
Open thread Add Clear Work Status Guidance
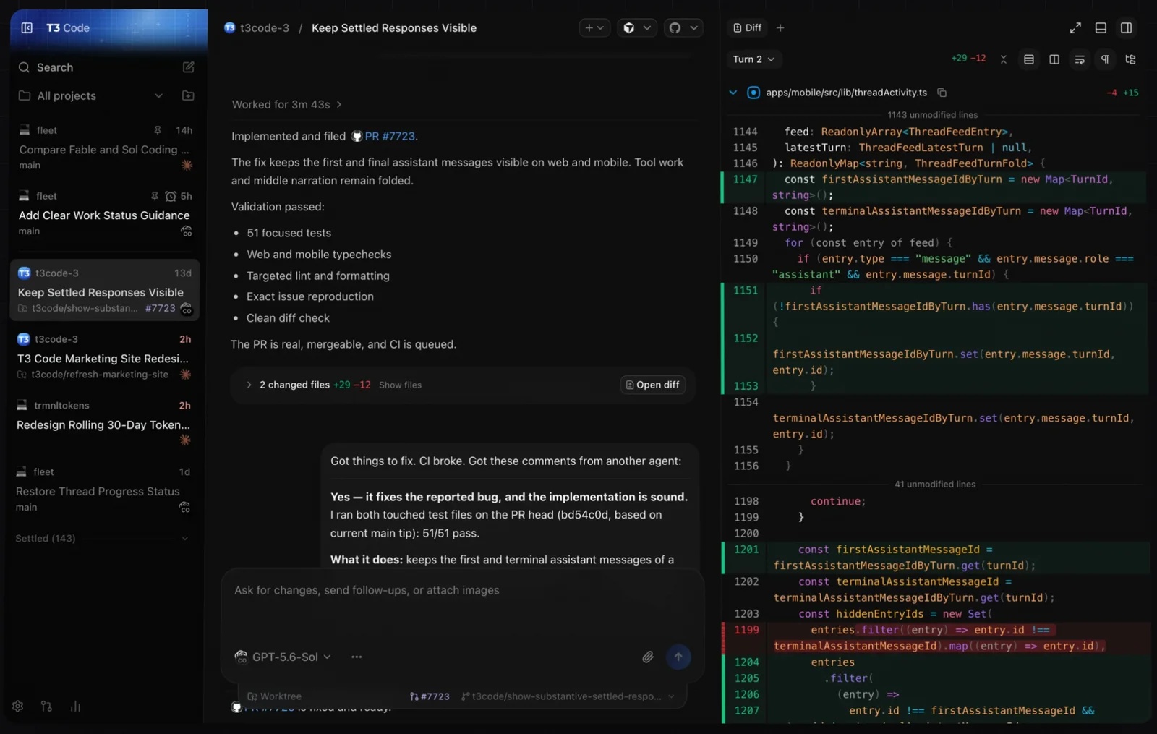[104, 213]
